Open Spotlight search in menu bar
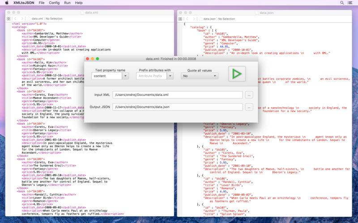Screen dimensions: 358x223 342,3
